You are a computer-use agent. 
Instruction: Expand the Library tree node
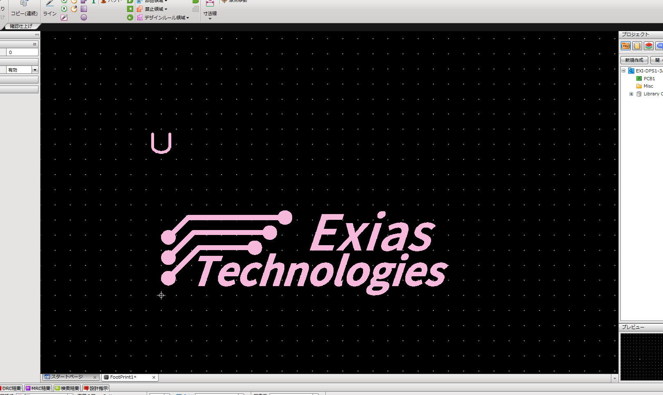(x=631, y=94)
